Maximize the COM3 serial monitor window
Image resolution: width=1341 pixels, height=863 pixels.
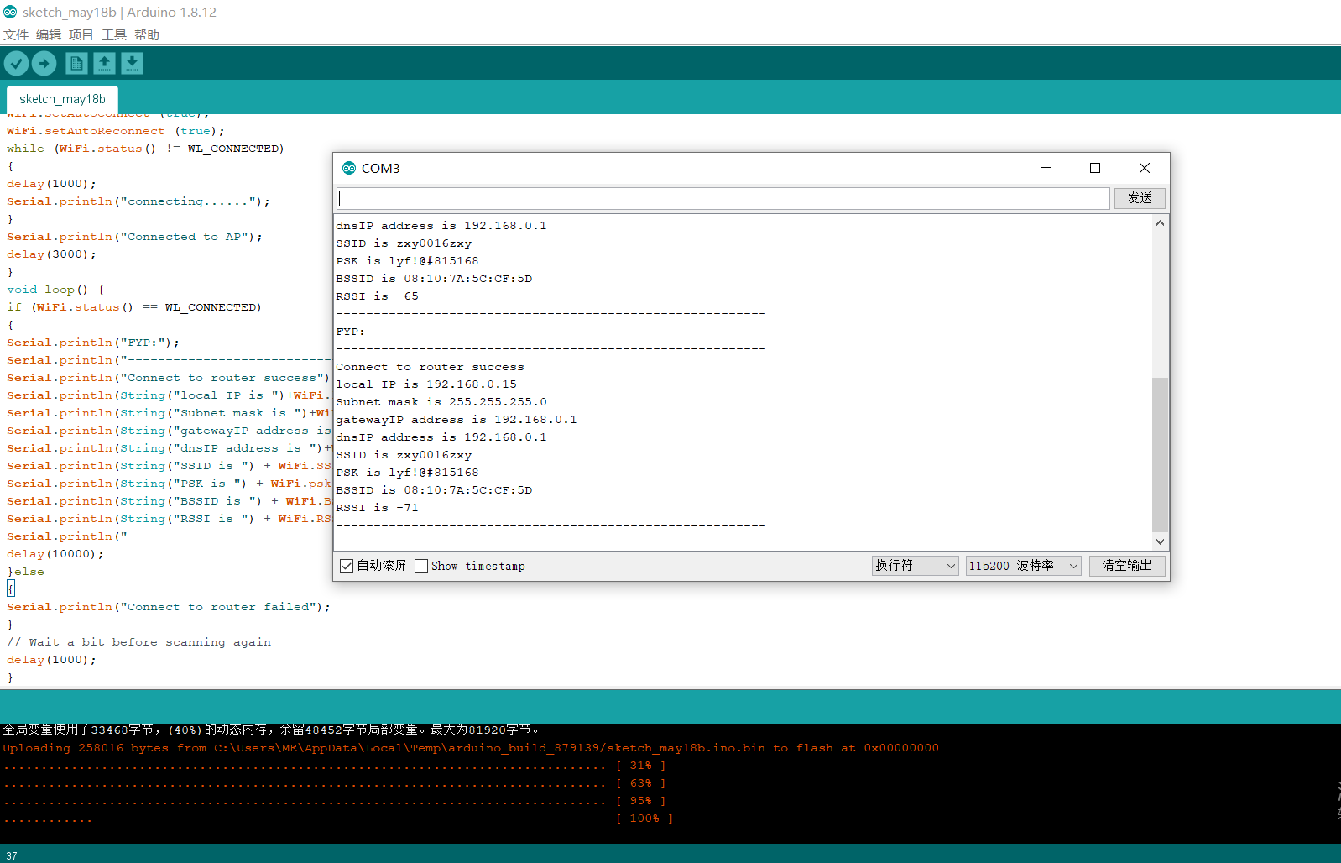tap(1095, 168)
